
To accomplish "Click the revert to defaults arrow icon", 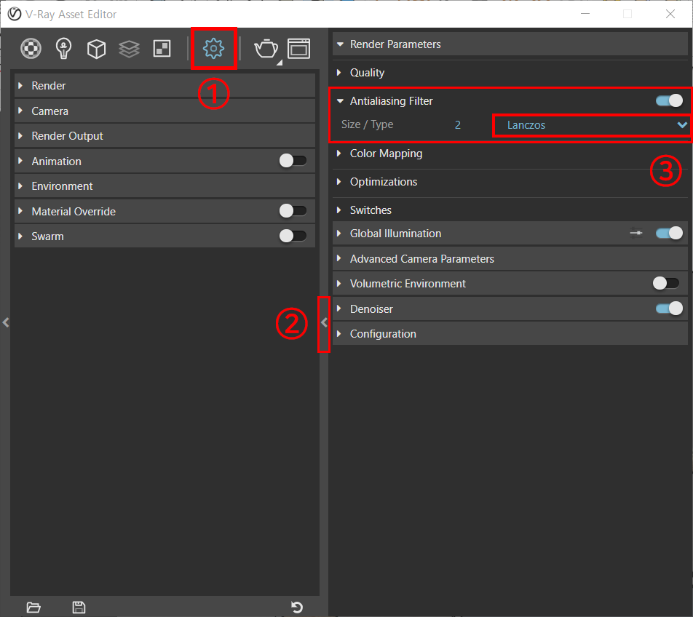I will click(297, 608).
